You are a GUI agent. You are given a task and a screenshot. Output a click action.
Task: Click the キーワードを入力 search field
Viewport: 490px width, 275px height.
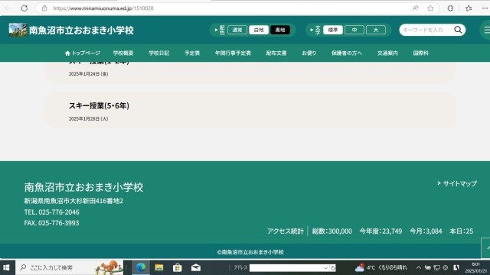426,30
